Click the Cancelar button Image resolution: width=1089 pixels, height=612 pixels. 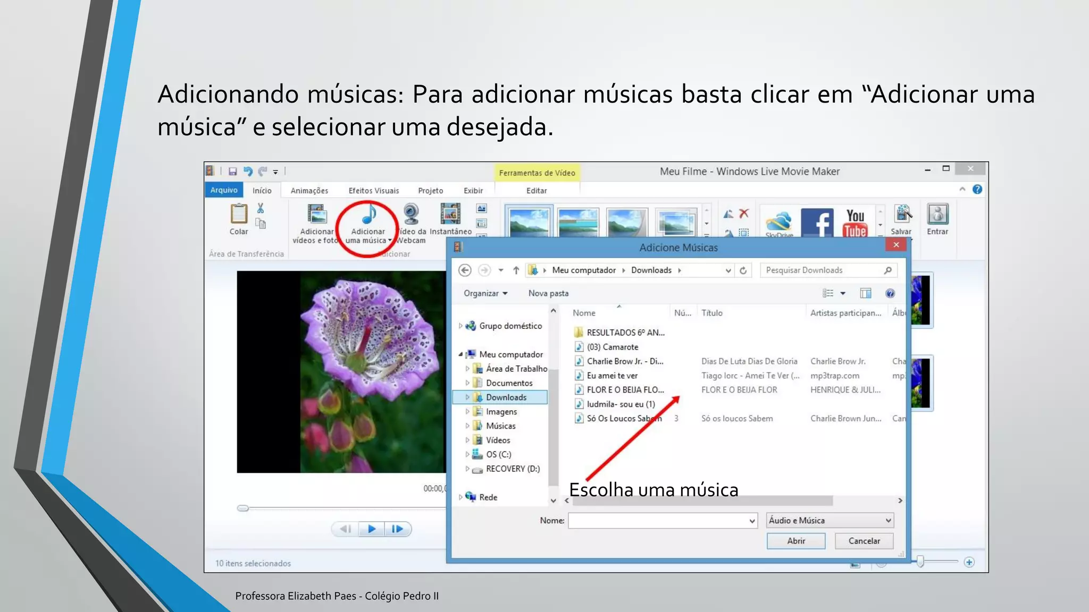[x=864, y=541]
